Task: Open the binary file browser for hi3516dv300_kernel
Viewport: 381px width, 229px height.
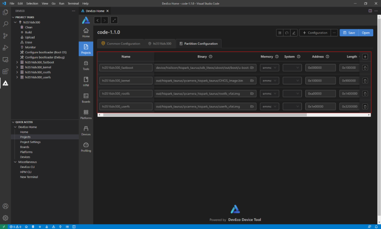Action: tap(252, 80)
